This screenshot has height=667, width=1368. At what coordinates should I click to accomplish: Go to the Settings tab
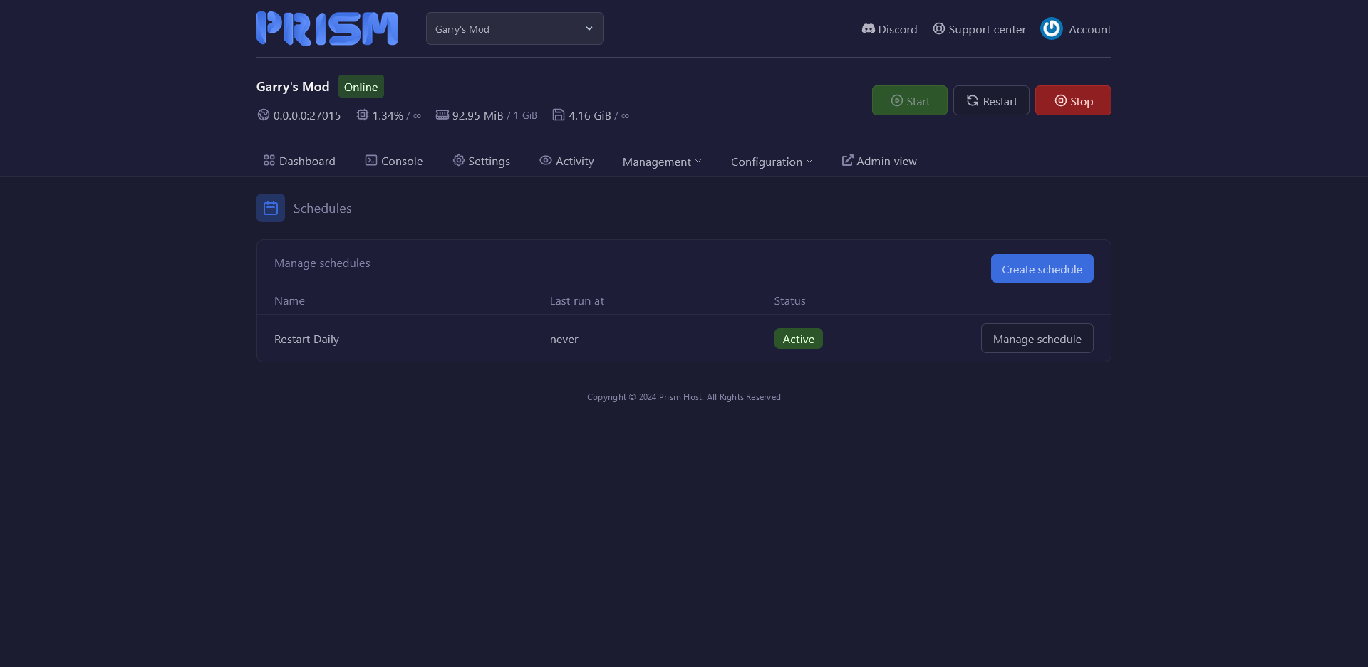tap(482, 161)
